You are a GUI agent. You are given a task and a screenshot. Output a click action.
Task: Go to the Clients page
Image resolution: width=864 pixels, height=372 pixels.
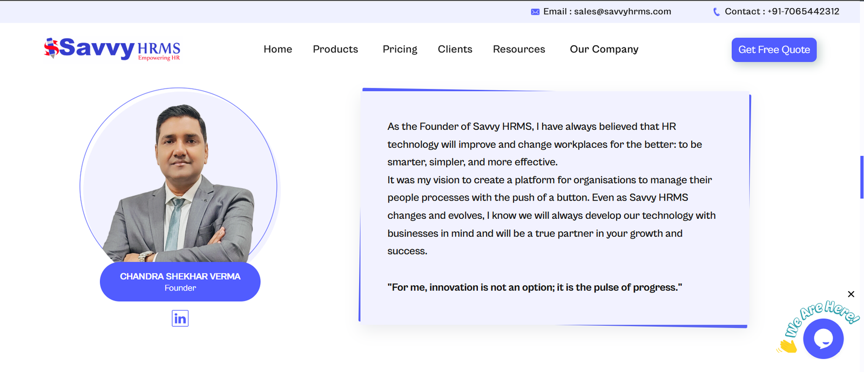pos(455,49)
